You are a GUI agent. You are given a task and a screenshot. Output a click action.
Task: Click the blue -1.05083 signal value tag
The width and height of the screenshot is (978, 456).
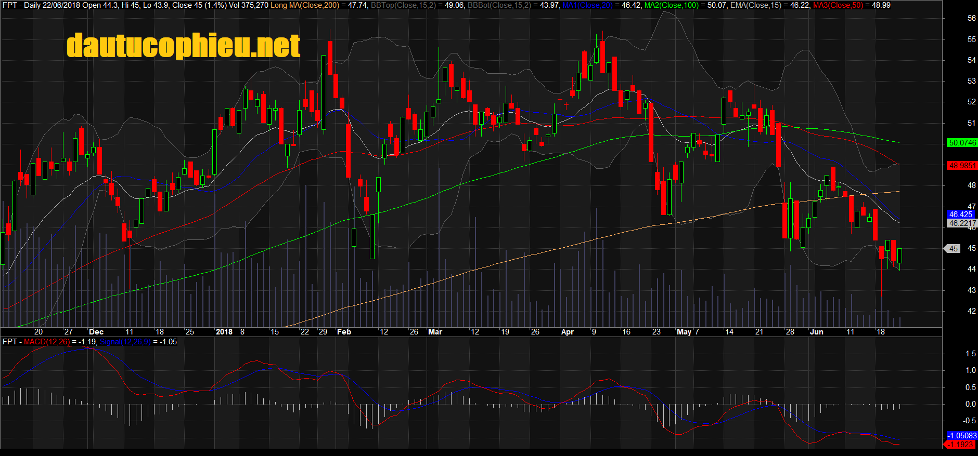(x=961, y=436)
